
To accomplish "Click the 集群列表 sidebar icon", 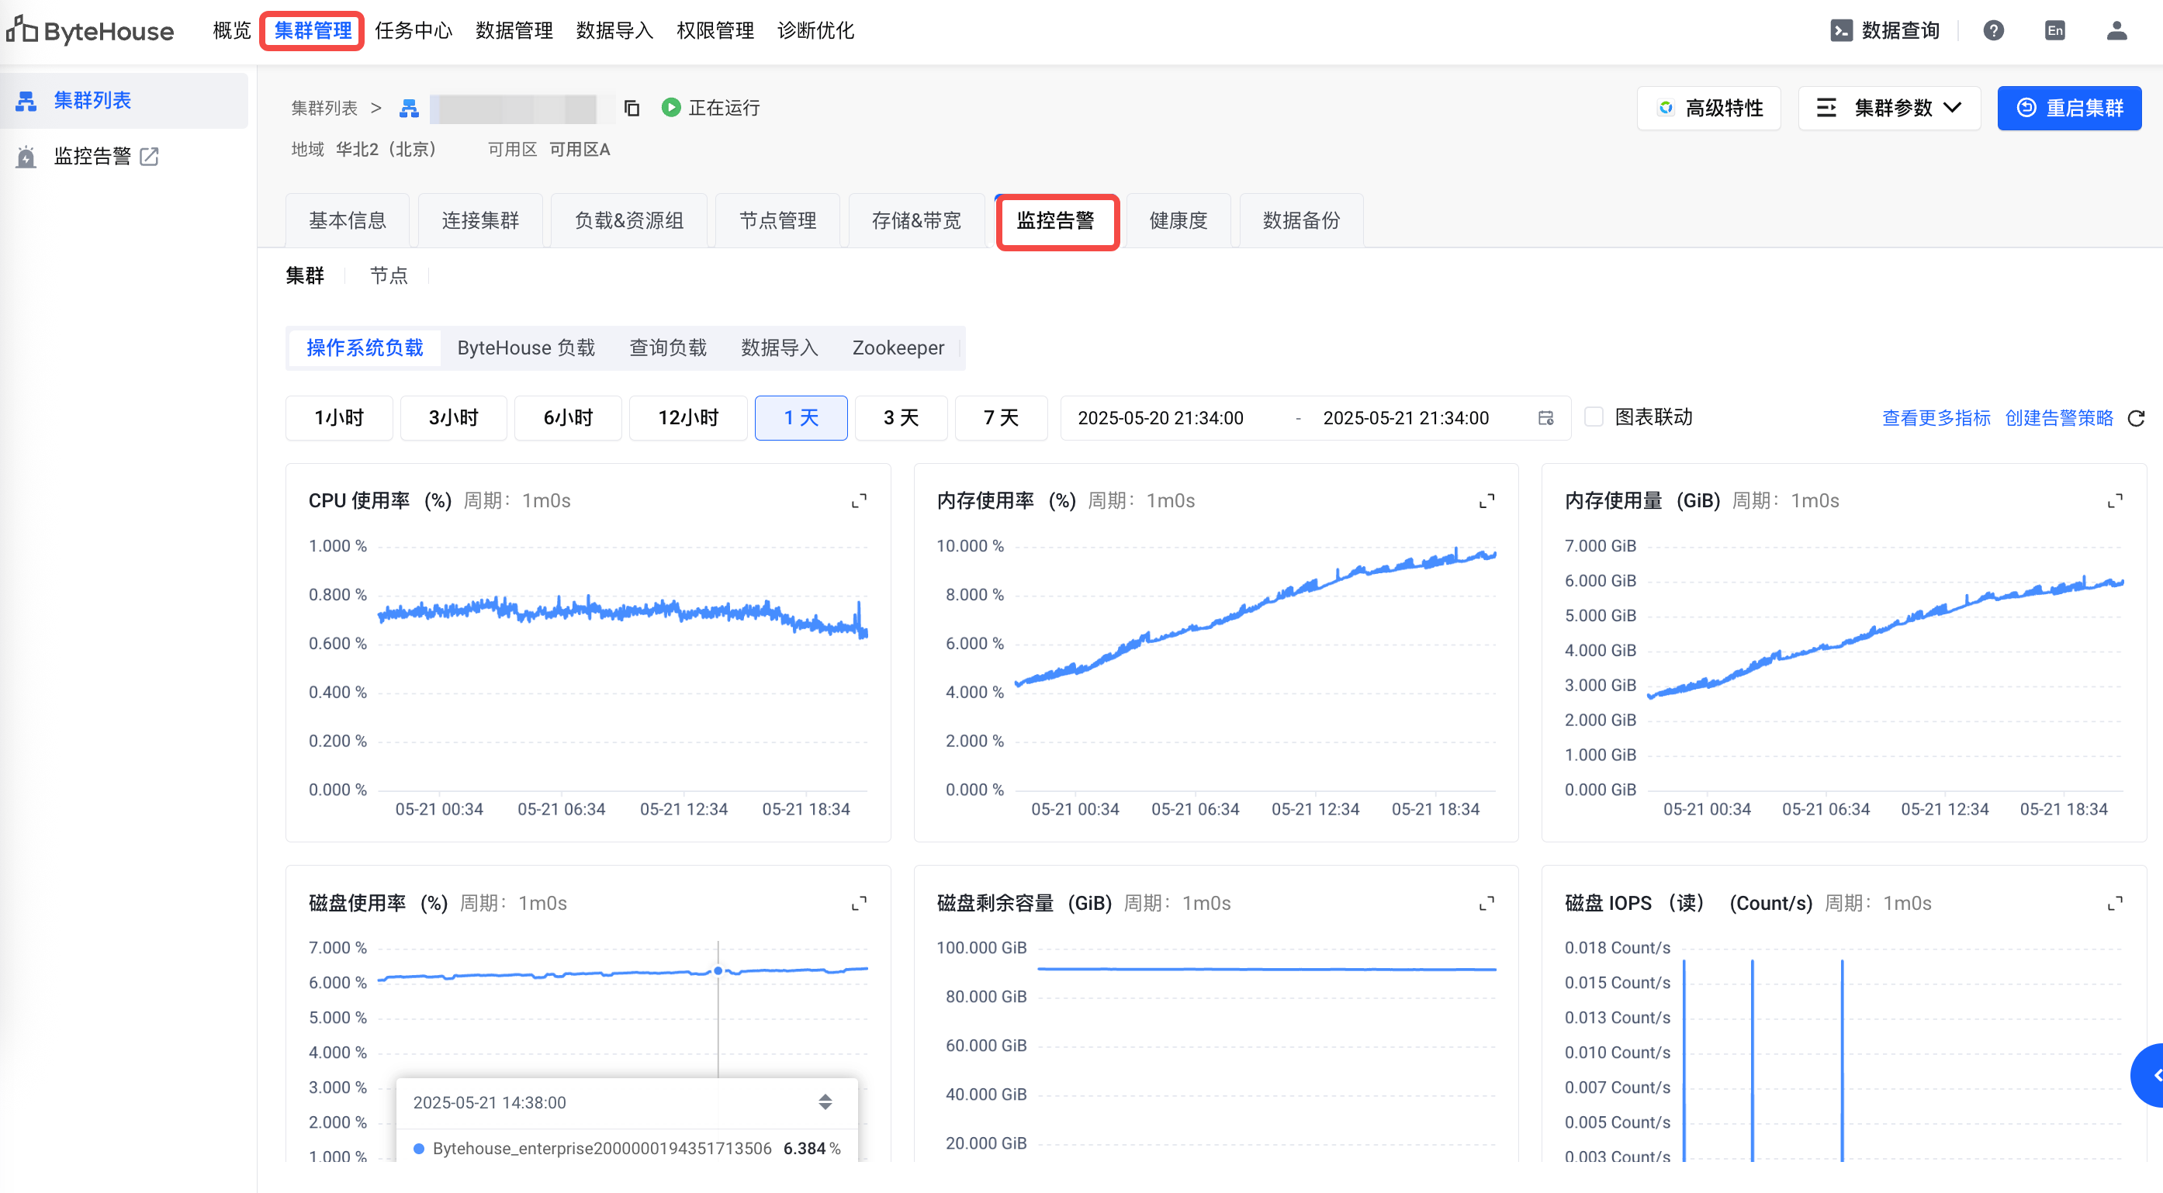I will click(26, 101).
